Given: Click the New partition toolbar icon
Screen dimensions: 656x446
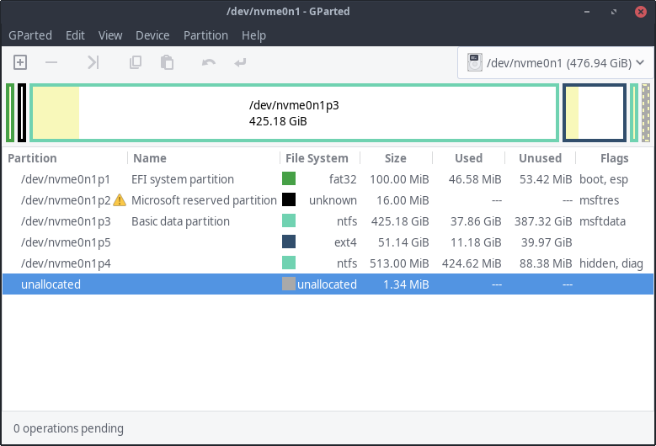Looking at the screenshot, I should coord(20,63).
